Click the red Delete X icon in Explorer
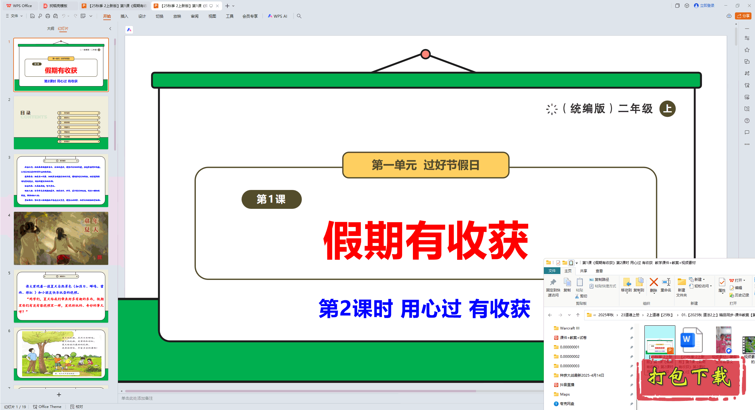Image resolution: width=755 pixels, height=410 pixels. 654,282
